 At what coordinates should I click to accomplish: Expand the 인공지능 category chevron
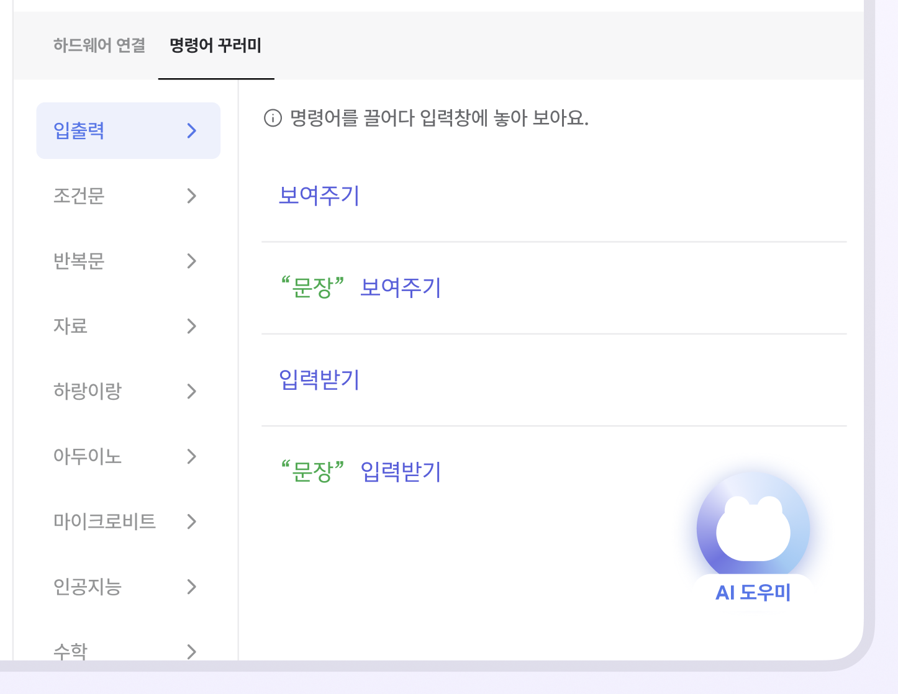click(192, 587)
